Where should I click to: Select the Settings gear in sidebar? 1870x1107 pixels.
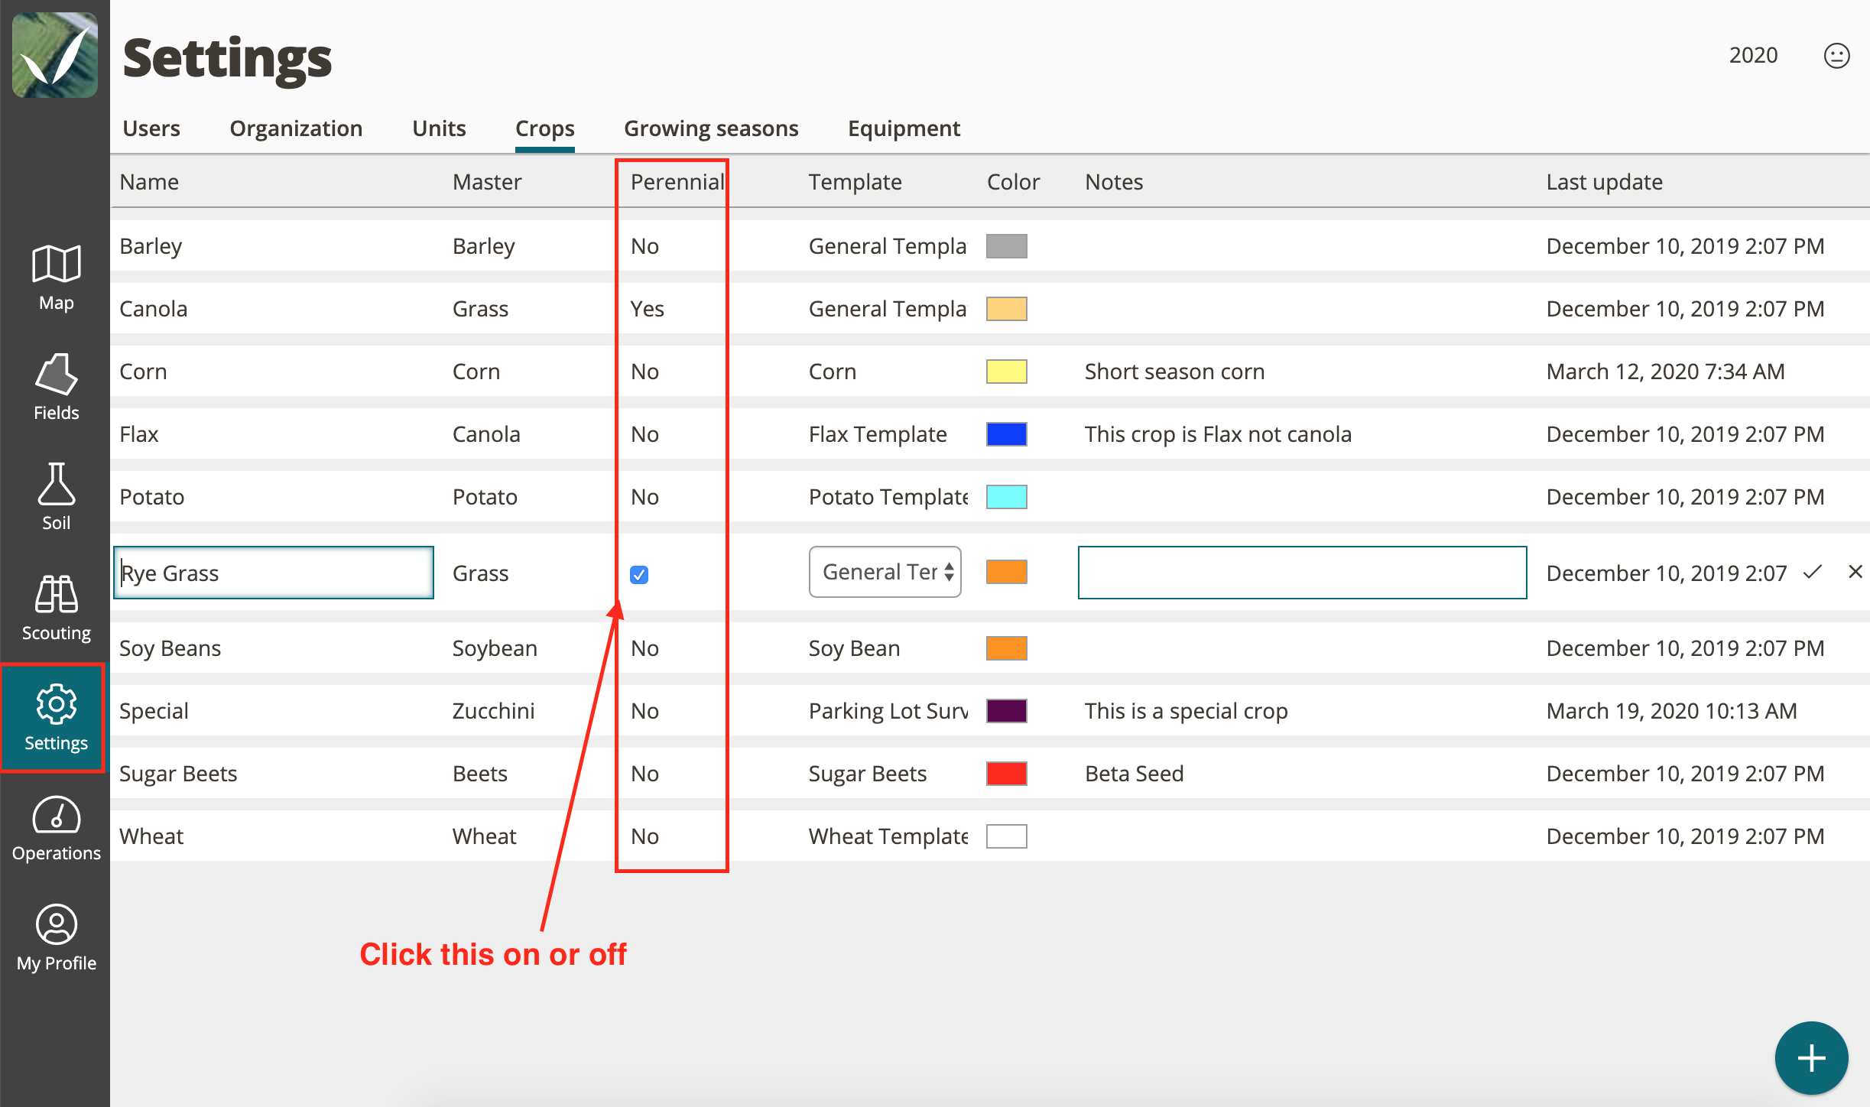point(56,719)
